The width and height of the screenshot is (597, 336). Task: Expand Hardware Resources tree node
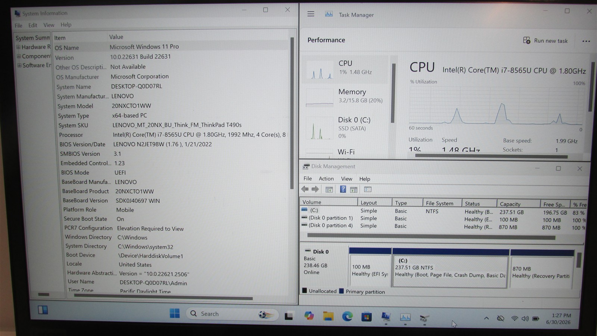(18, 47)
